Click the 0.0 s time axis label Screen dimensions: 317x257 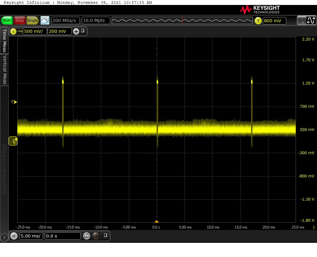(x=156, y=227)
